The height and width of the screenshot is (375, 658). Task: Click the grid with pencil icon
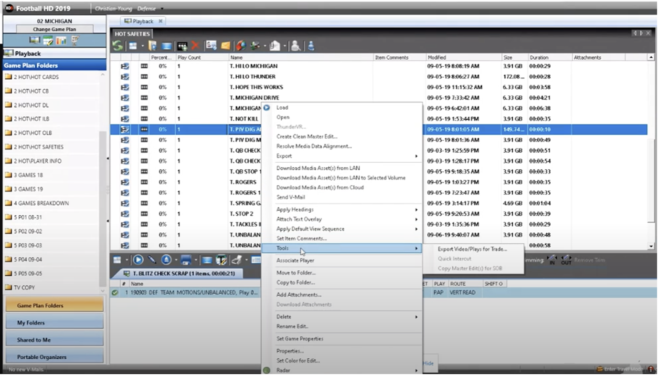click(48, 41)
